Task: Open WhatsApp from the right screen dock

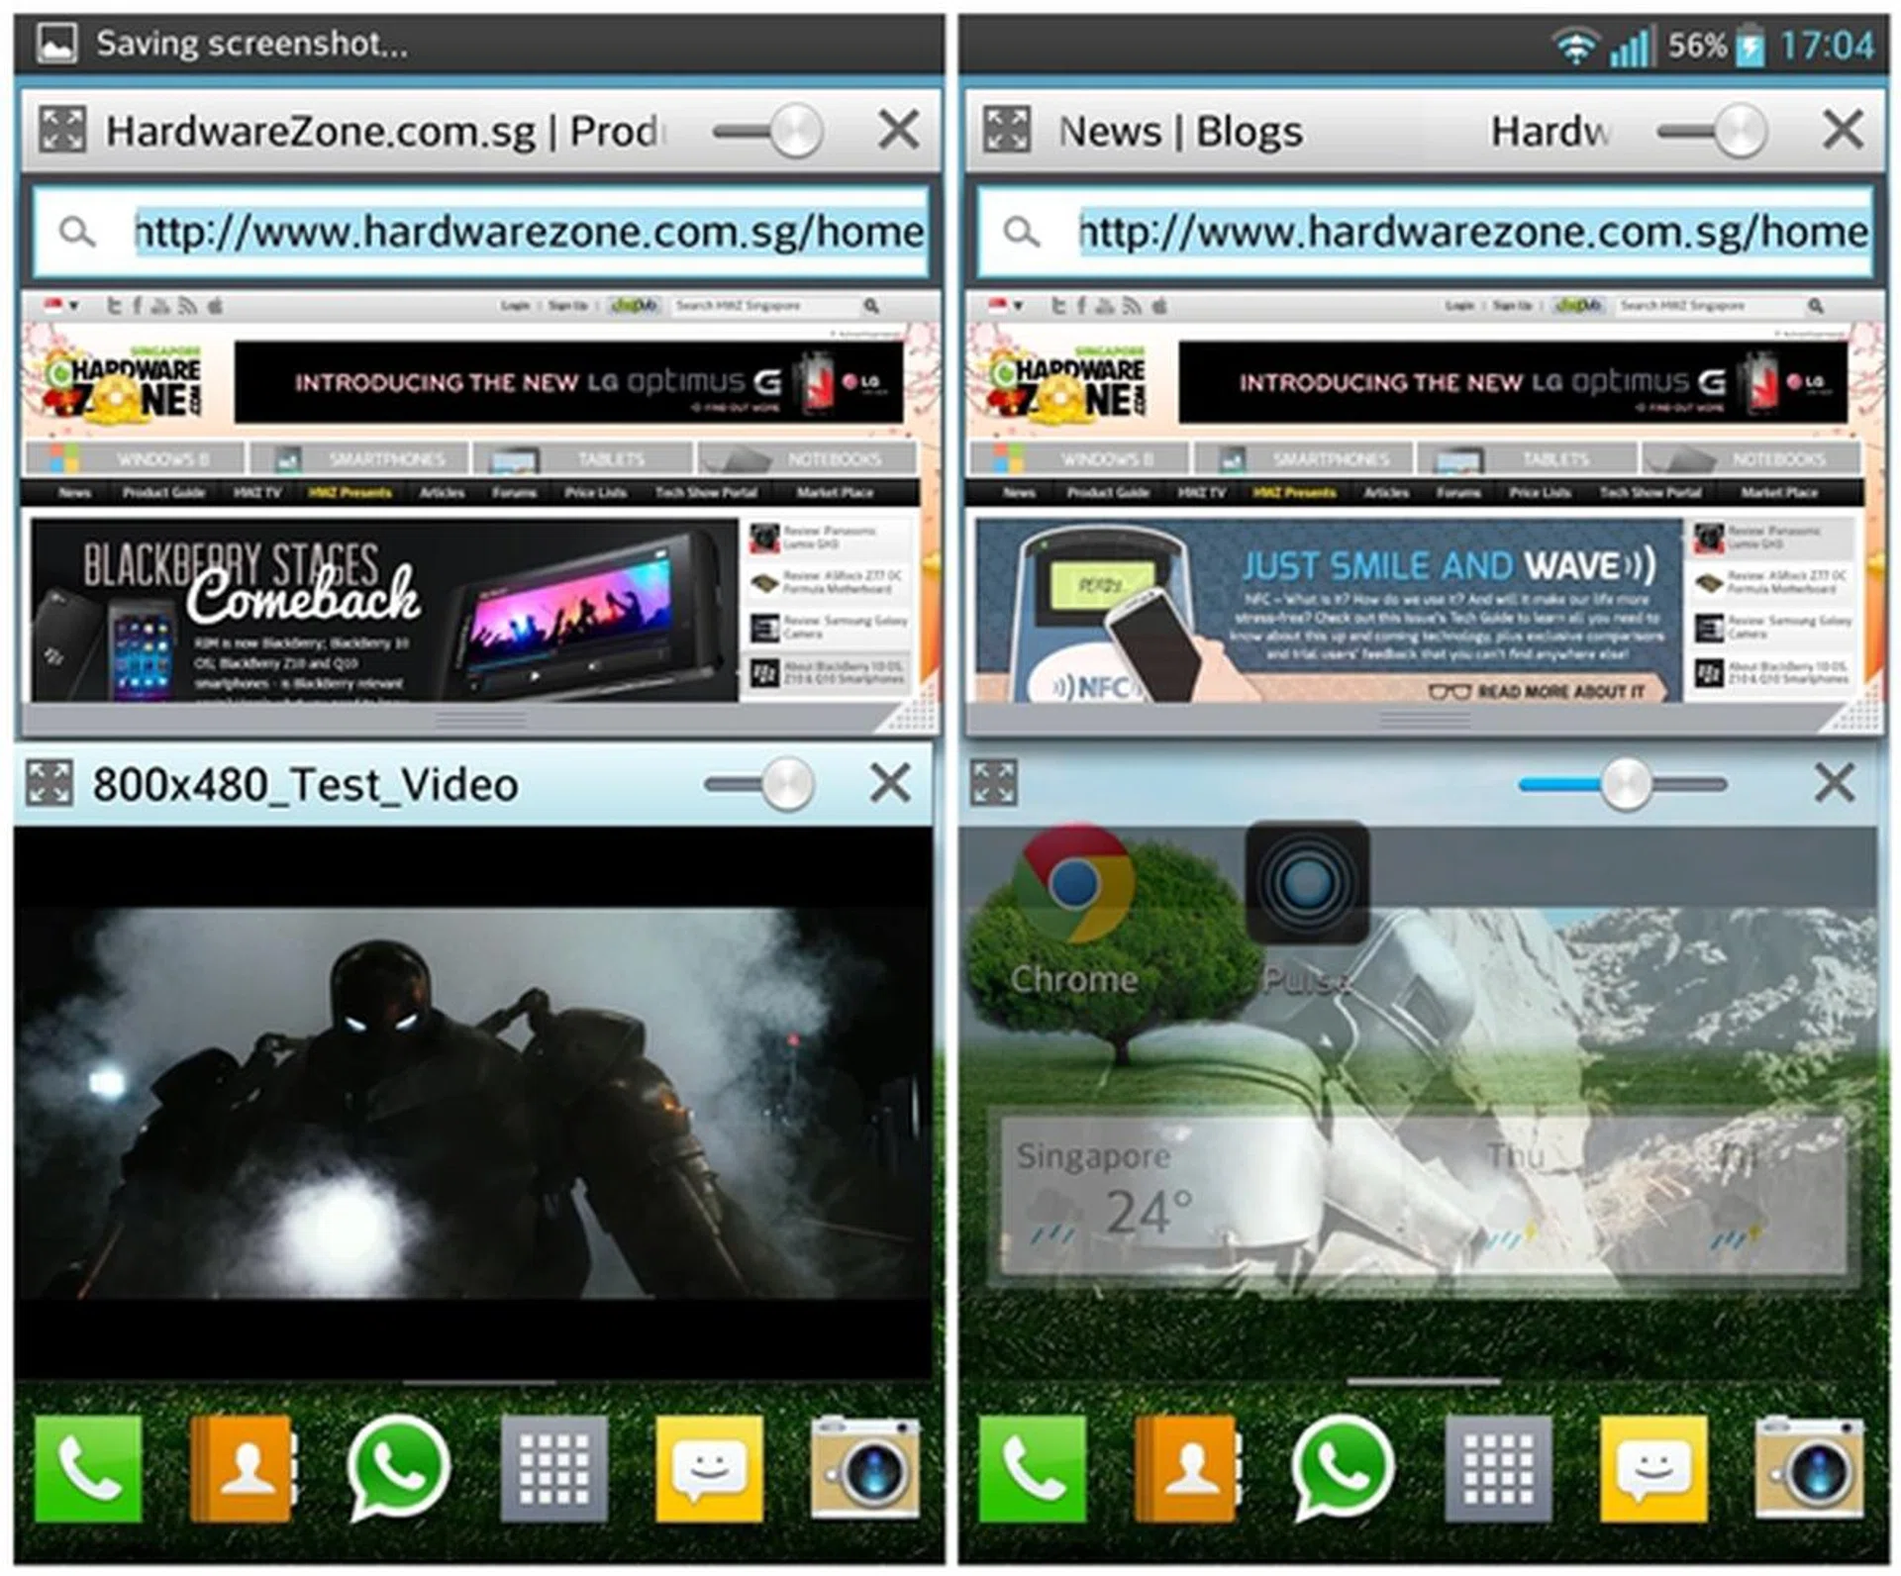Action: click(x=1343, y=1468)
